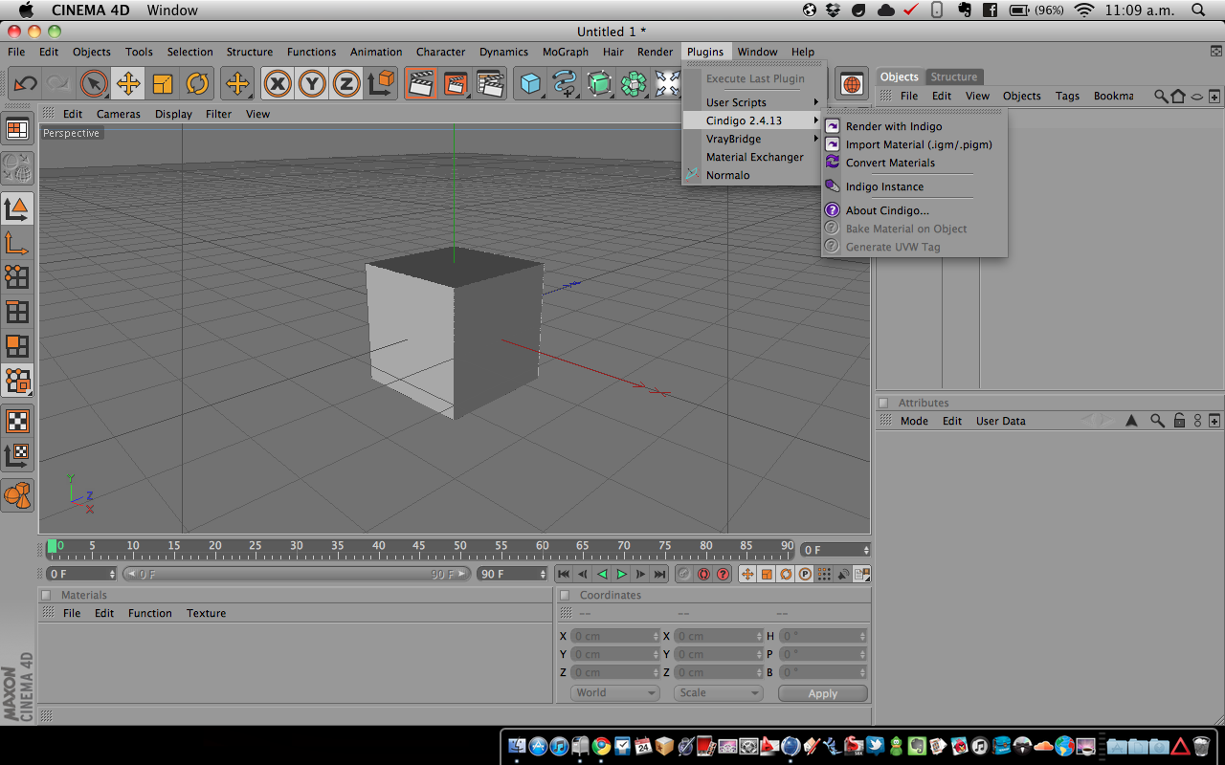Go to end of animation

tap(659, 574)
